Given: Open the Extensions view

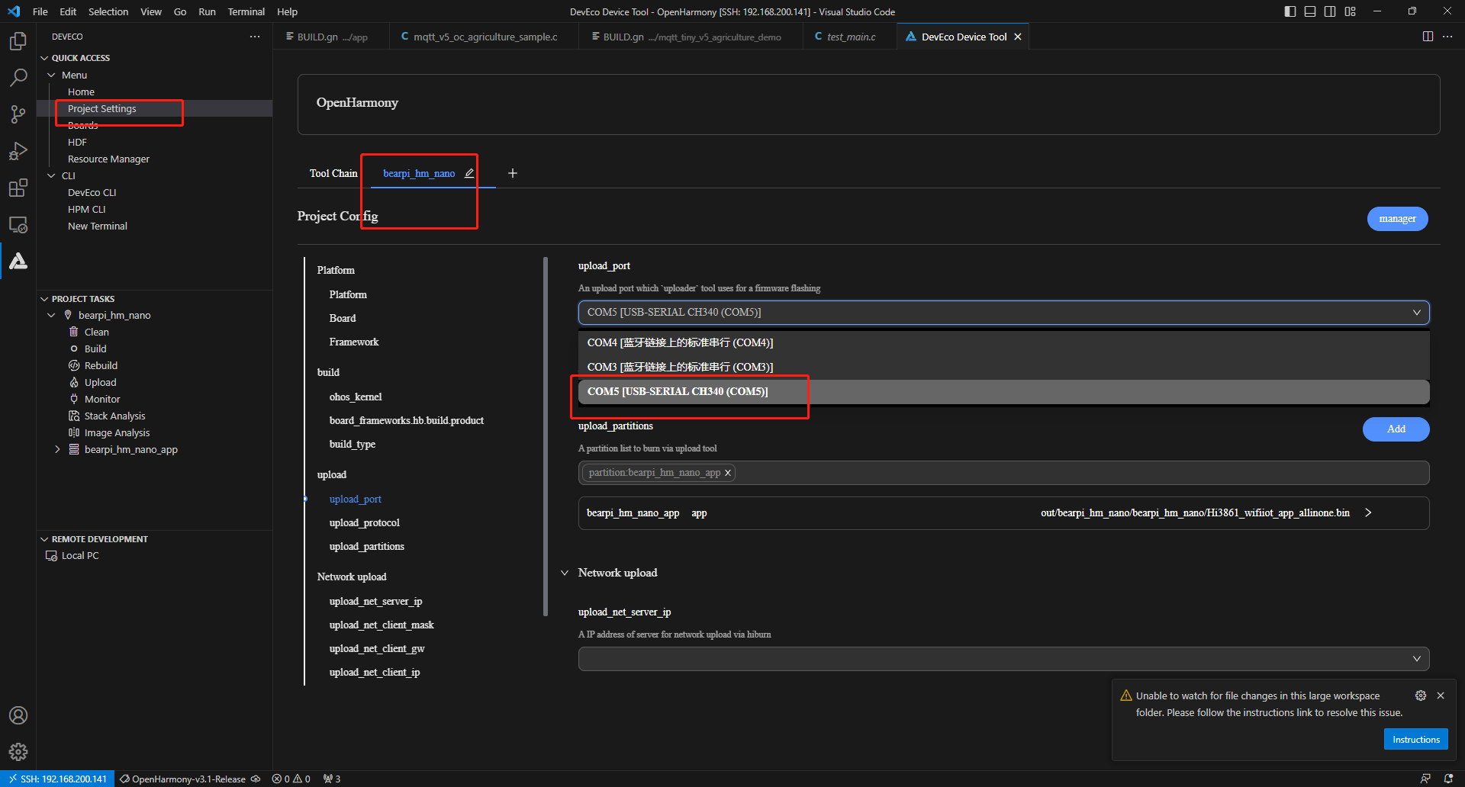Looking at the screenshot, I should coord(18,188).
